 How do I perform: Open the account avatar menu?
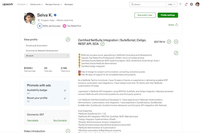point(197,4)
